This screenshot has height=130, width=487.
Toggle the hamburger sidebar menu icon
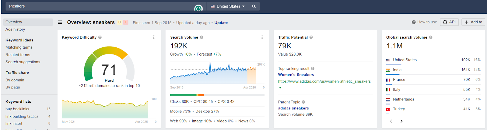click(60, 22)
